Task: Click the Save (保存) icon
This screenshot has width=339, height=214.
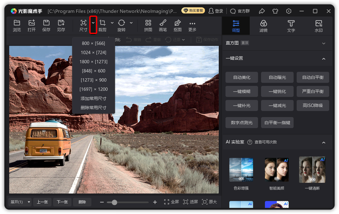Action: click(x=46, y=23)
